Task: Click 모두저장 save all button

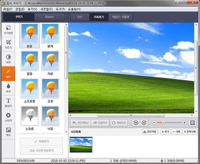Action: (150, 132)
